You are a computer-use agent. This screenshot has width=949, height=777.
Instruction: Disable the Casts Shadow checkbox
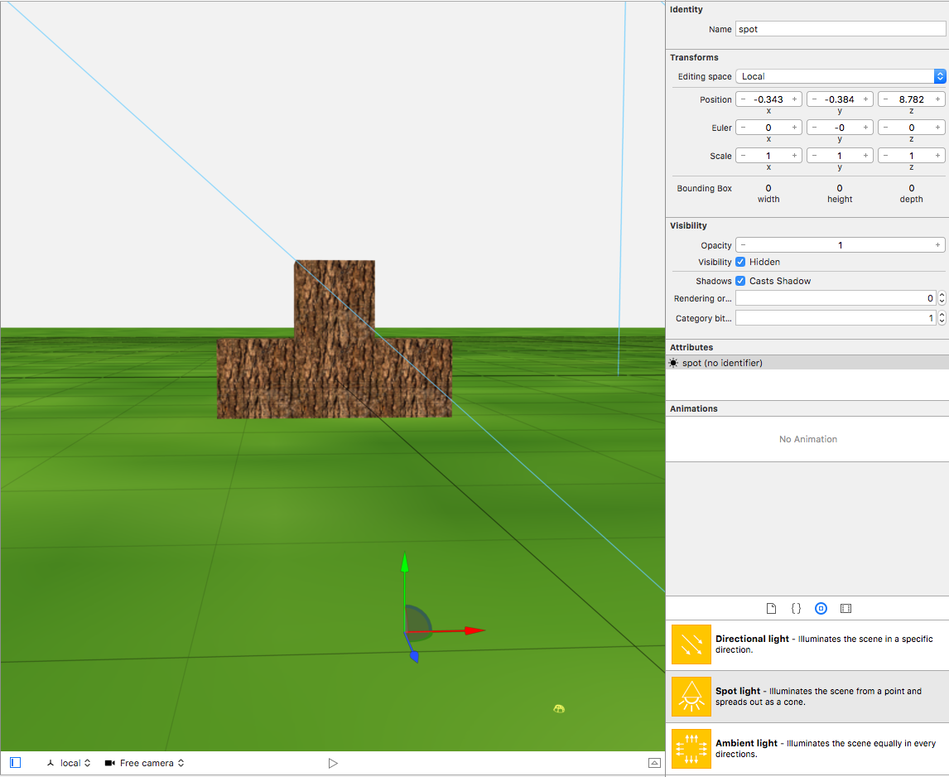click(x=740, y=281)
